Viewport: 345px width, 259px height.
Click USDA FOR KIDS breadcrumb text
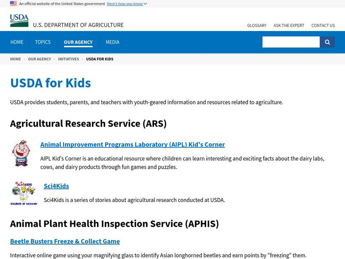pos(100,59)
